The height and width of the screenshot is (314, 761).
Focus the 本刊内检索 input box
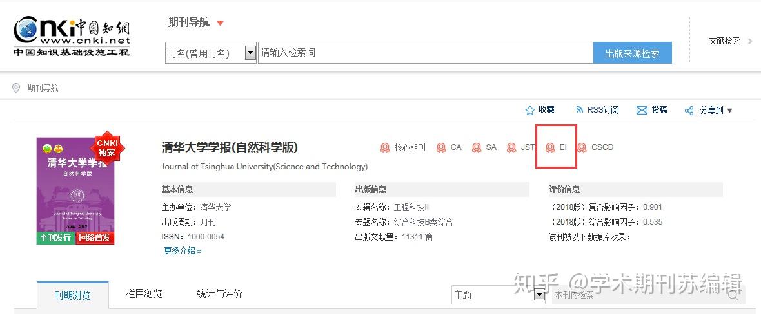pyautogui.click(x=647, y=295)
